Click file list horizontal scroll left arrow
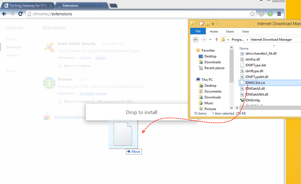 tap(237, 108)
